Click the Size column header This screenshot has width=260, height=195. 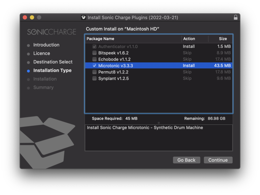[223, 39]
